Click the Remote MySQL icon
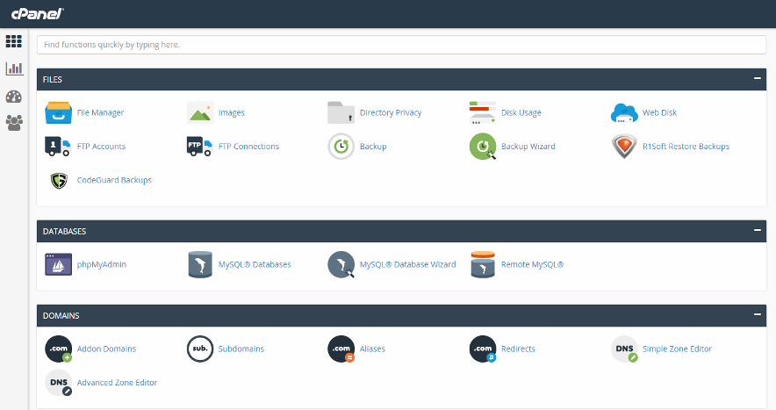Image resolution: width=776 pixels, height=410 pixels. (x=483, y=264)
